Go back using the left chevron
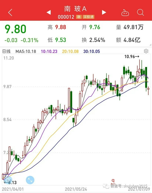152x193 pixels. [10, 12]
